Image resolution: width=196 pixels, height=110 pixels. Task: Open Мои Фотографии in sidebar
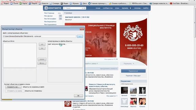[50, 19]
